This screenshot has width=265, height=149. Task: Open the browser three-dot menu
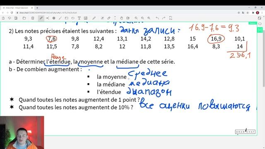tap(262, 13)
